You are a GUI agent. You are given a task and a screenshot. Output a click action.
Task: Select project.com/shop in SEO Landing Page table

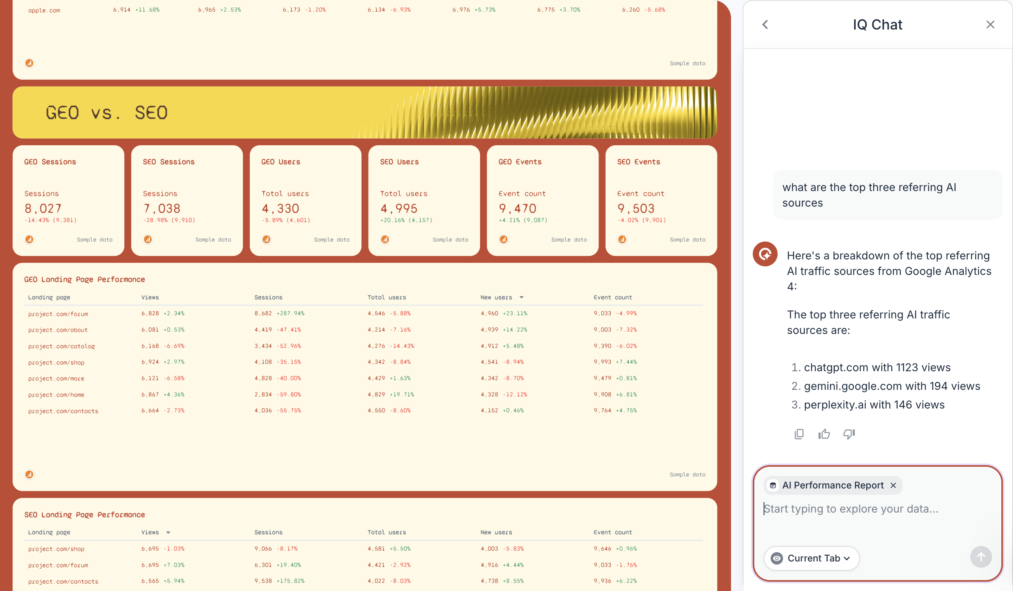[x=56, y=549]
